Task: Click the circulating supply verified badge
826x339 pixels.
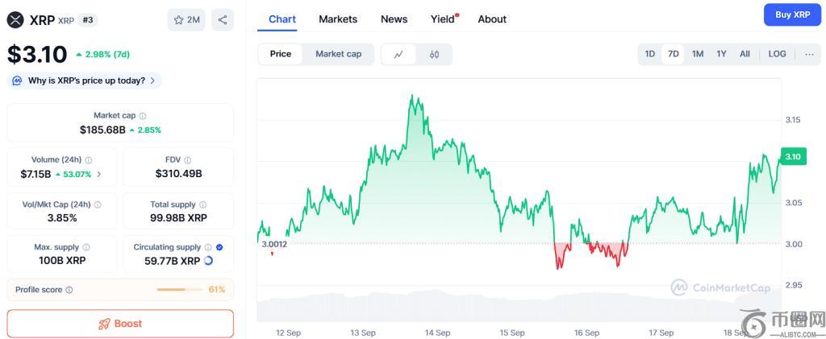Action: point(219,247)
